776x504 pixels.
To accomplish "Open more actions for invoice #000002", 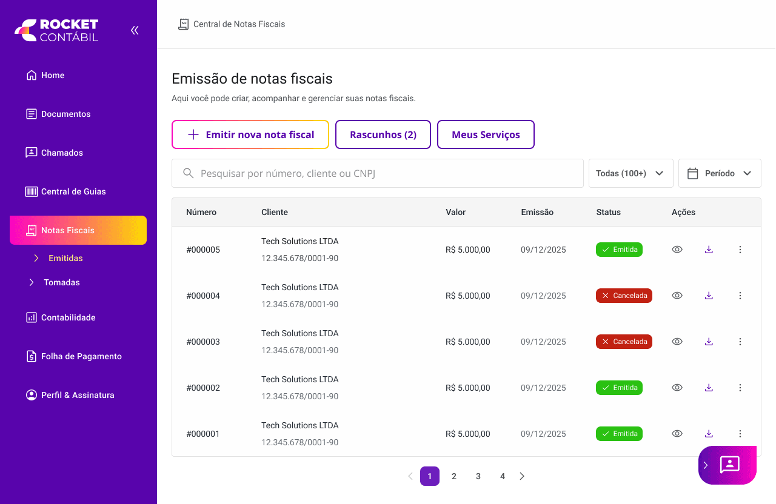I will pyautogui.click(x=740, y=388).
